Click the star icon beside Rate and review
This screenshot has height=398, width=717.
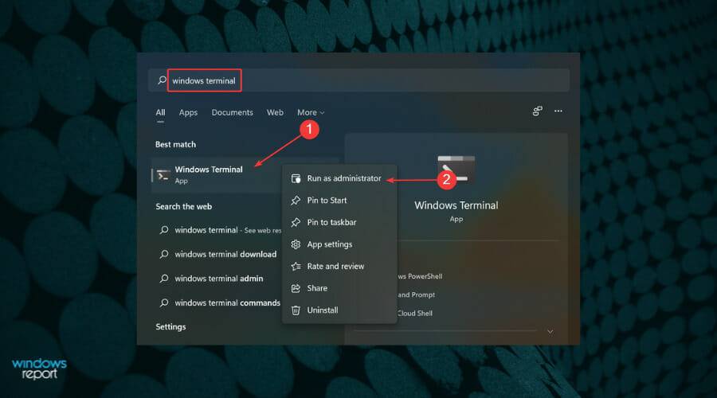click(x=296, y=266)
